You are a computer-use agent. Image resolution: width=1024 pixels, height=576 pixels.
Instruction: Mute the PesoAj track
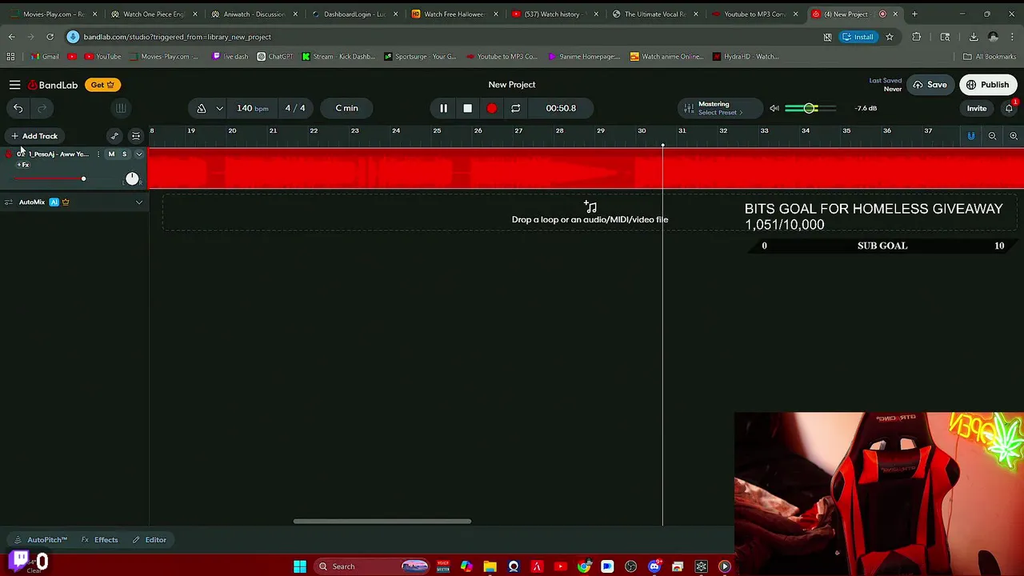[111, 154]
